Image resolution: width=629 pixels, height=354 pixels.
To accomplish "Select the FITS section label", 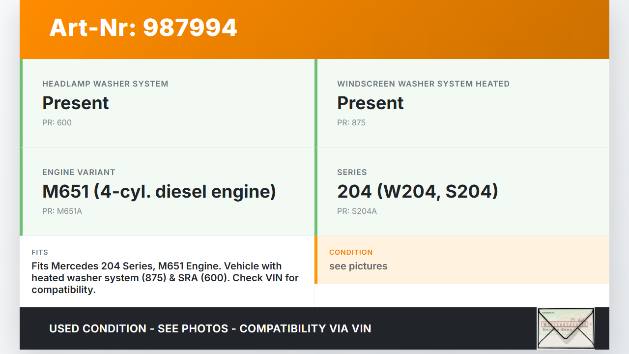I will tap(40, 252).
